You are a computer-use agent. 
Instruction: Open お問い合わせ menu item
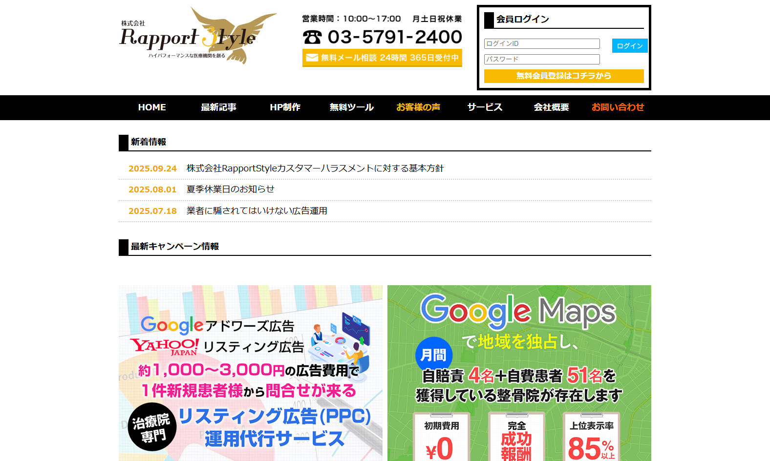pos(618,107)
